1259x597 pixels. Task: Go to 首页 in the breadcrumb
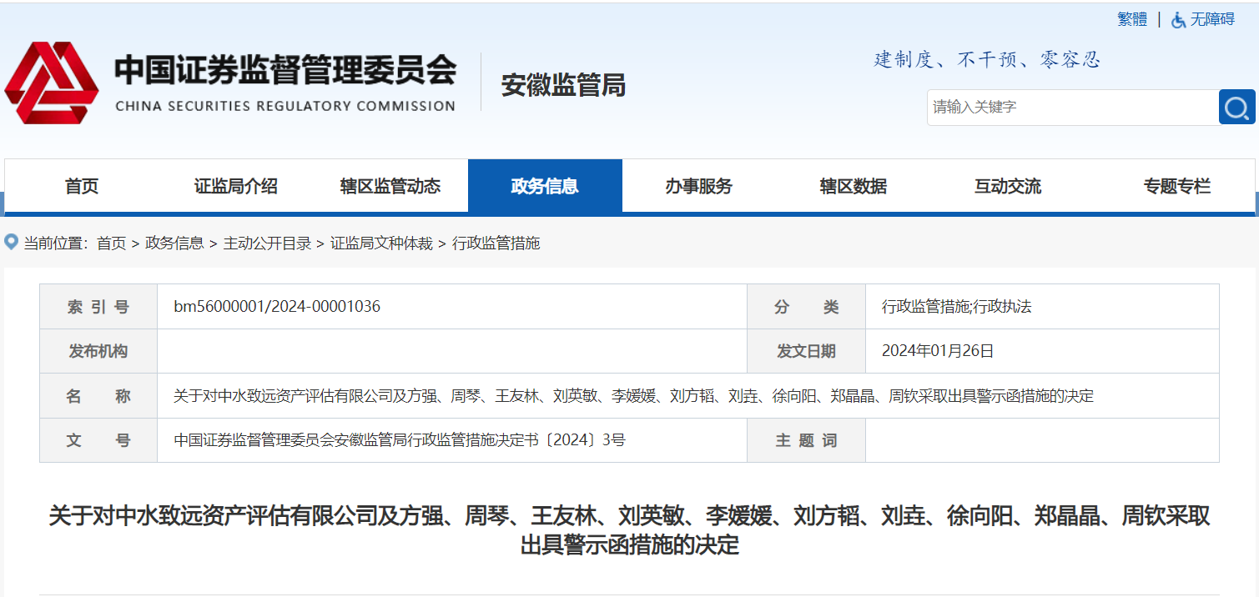coord(111,243)
